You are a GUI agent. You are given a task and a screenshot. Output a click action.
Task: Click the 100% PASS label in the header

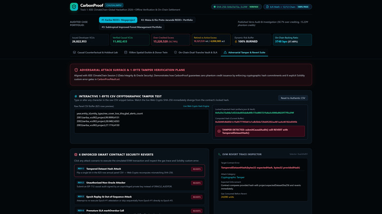click(x=303, y=7)
